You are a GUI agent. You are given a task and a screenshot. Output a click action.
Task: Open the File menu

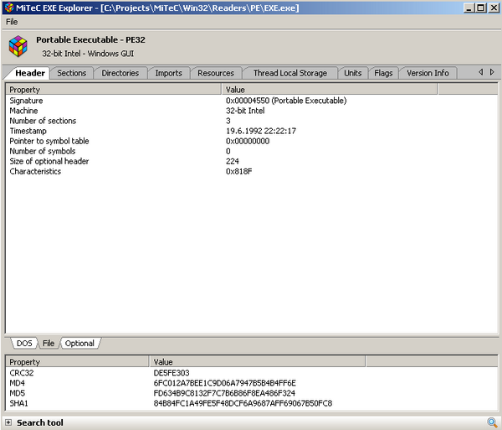12,22
